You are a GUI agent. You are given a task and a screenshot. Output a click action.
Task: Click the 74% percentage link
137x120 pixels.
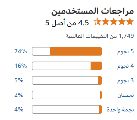coord(21,51)
